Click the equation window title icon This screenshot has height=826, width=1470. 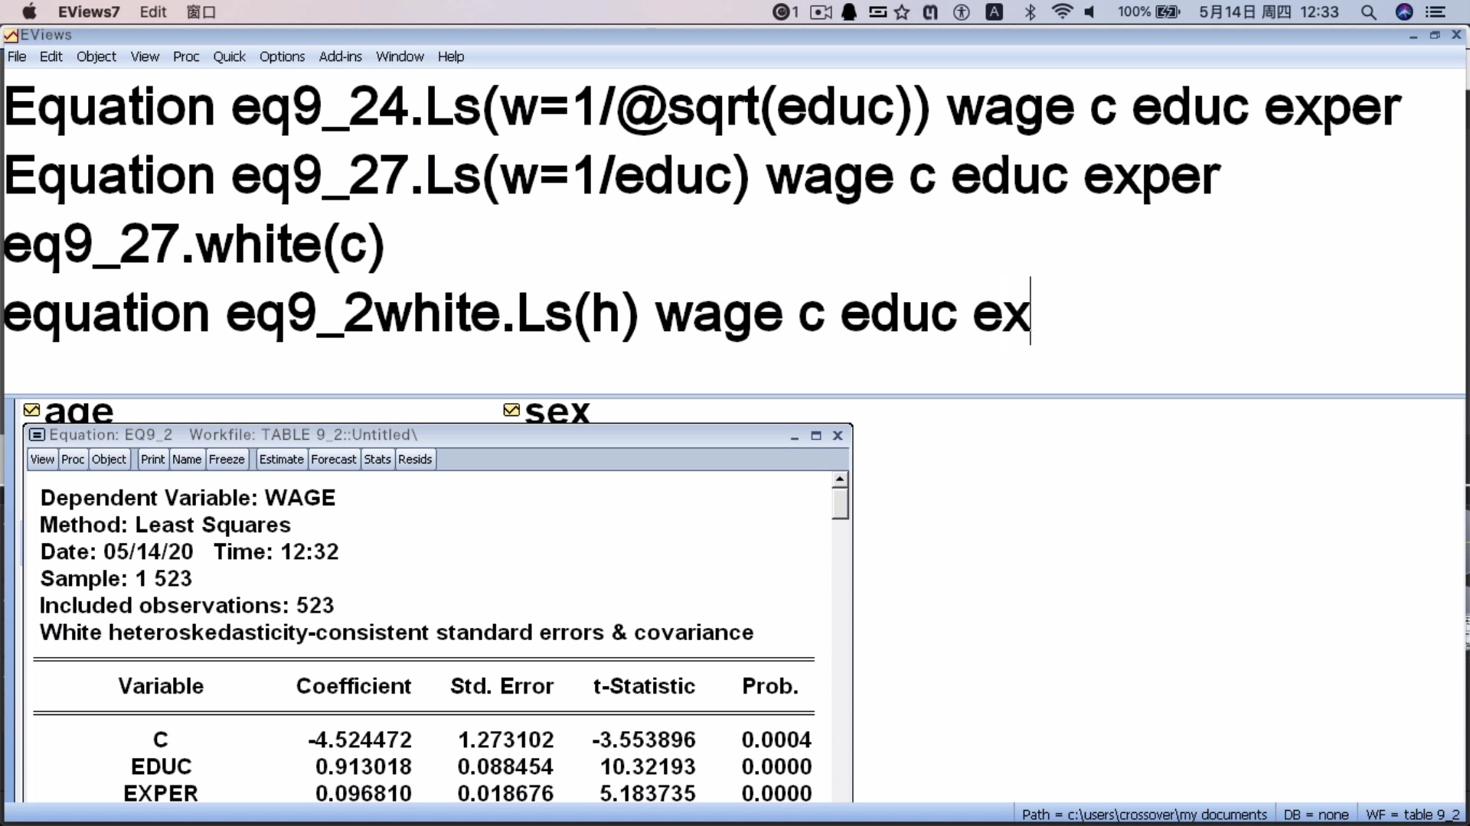click(37, 435)
